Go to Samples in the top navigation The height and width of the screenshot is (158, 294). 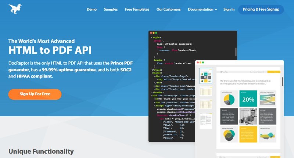[111, 9]
